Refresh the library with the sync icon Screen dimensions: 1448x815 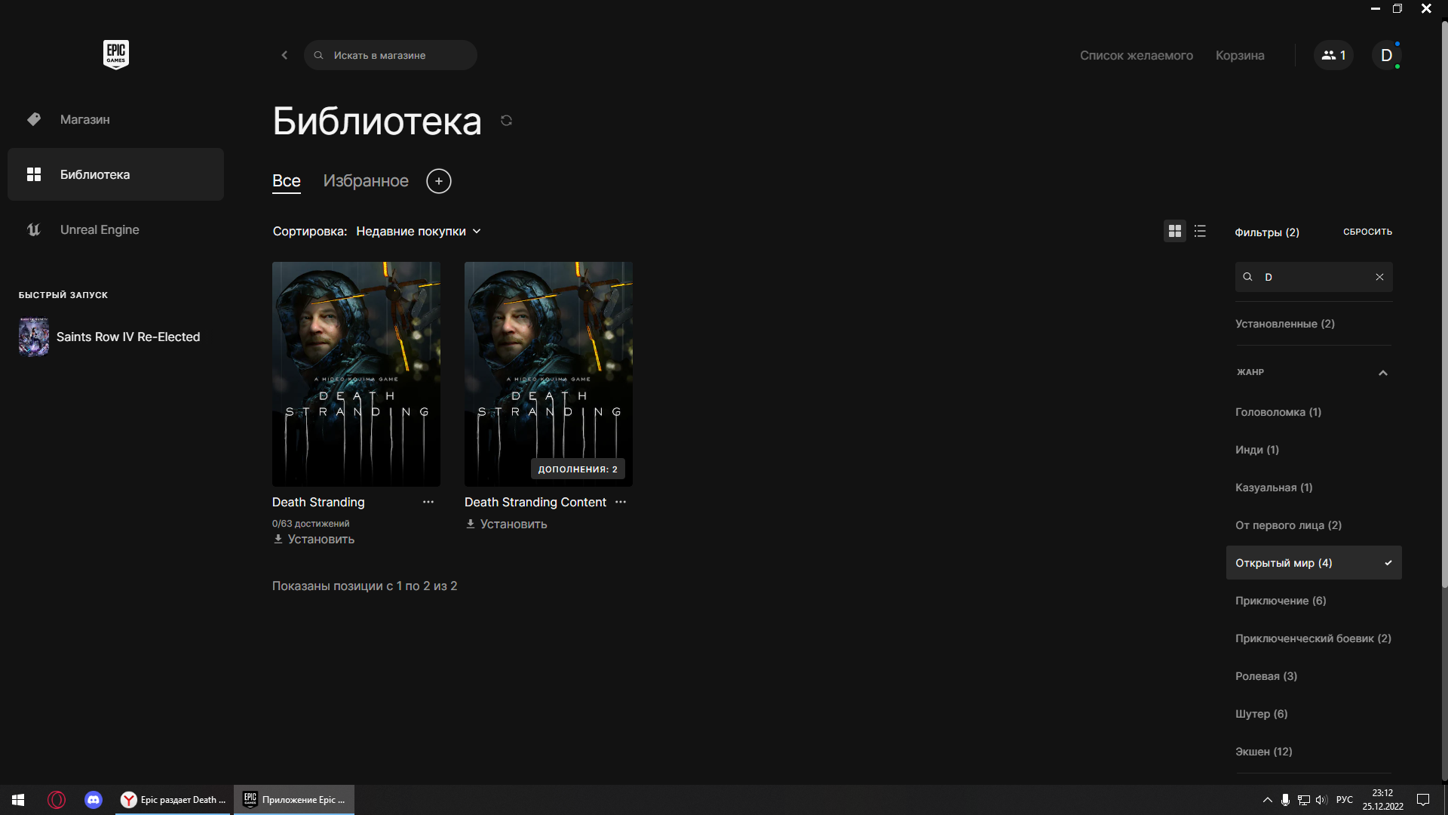506,121
